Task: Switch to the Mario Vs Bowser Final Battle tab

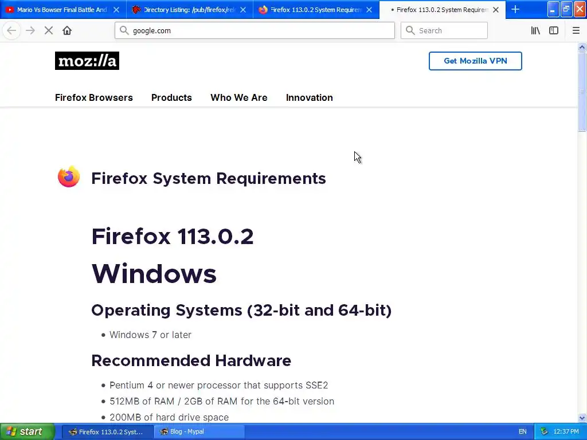Action: click(x=63, y=10)
